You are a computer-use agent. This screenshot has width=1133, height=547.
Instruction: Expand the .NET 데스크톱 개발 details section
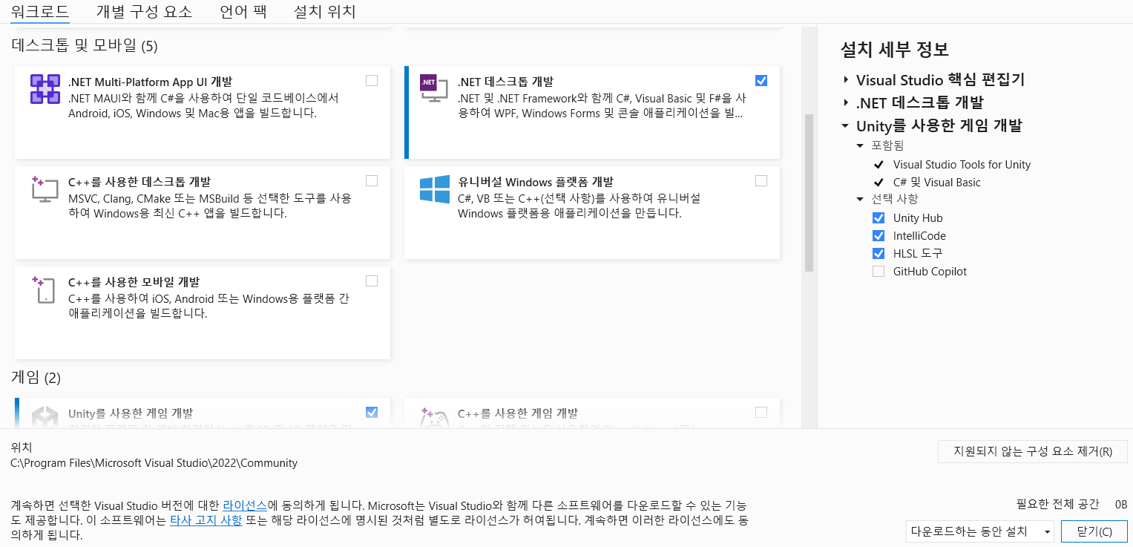[x=845, y=103]
